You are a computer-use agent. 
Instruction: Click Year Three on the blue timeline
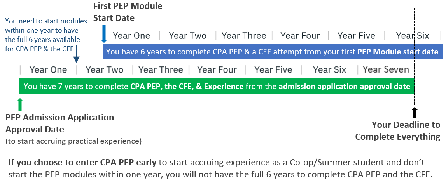coord(244,36)
